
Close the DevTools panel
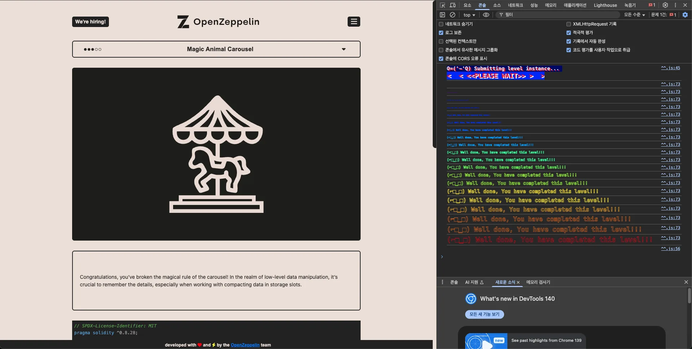pyautogui.click(x=685, y=5)
